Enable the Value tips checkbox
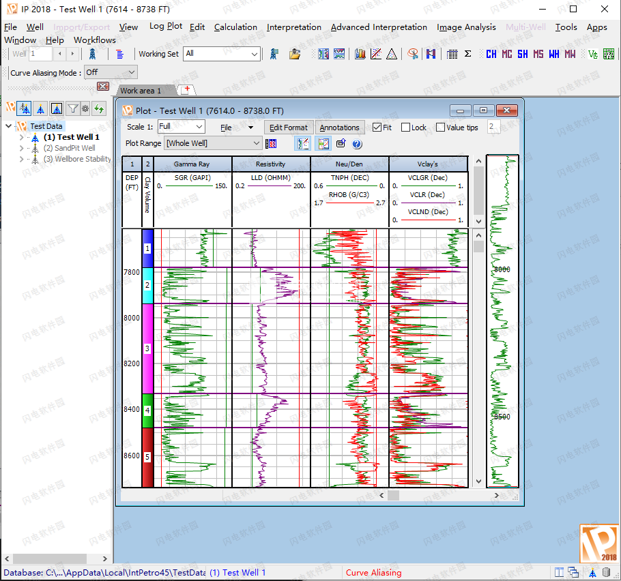 click(x=440, y=128)
